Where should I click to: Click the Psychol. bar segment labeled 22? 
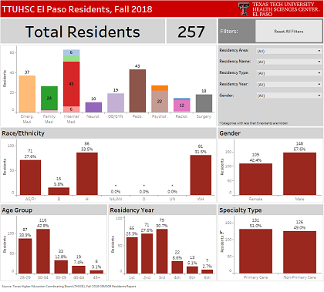pyautogui.click(x=160, y=101)
